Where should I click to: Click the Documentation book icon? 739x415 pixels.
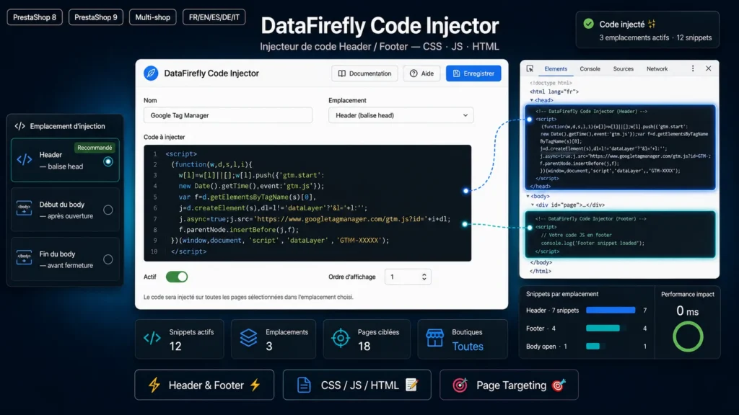point(341,73)
